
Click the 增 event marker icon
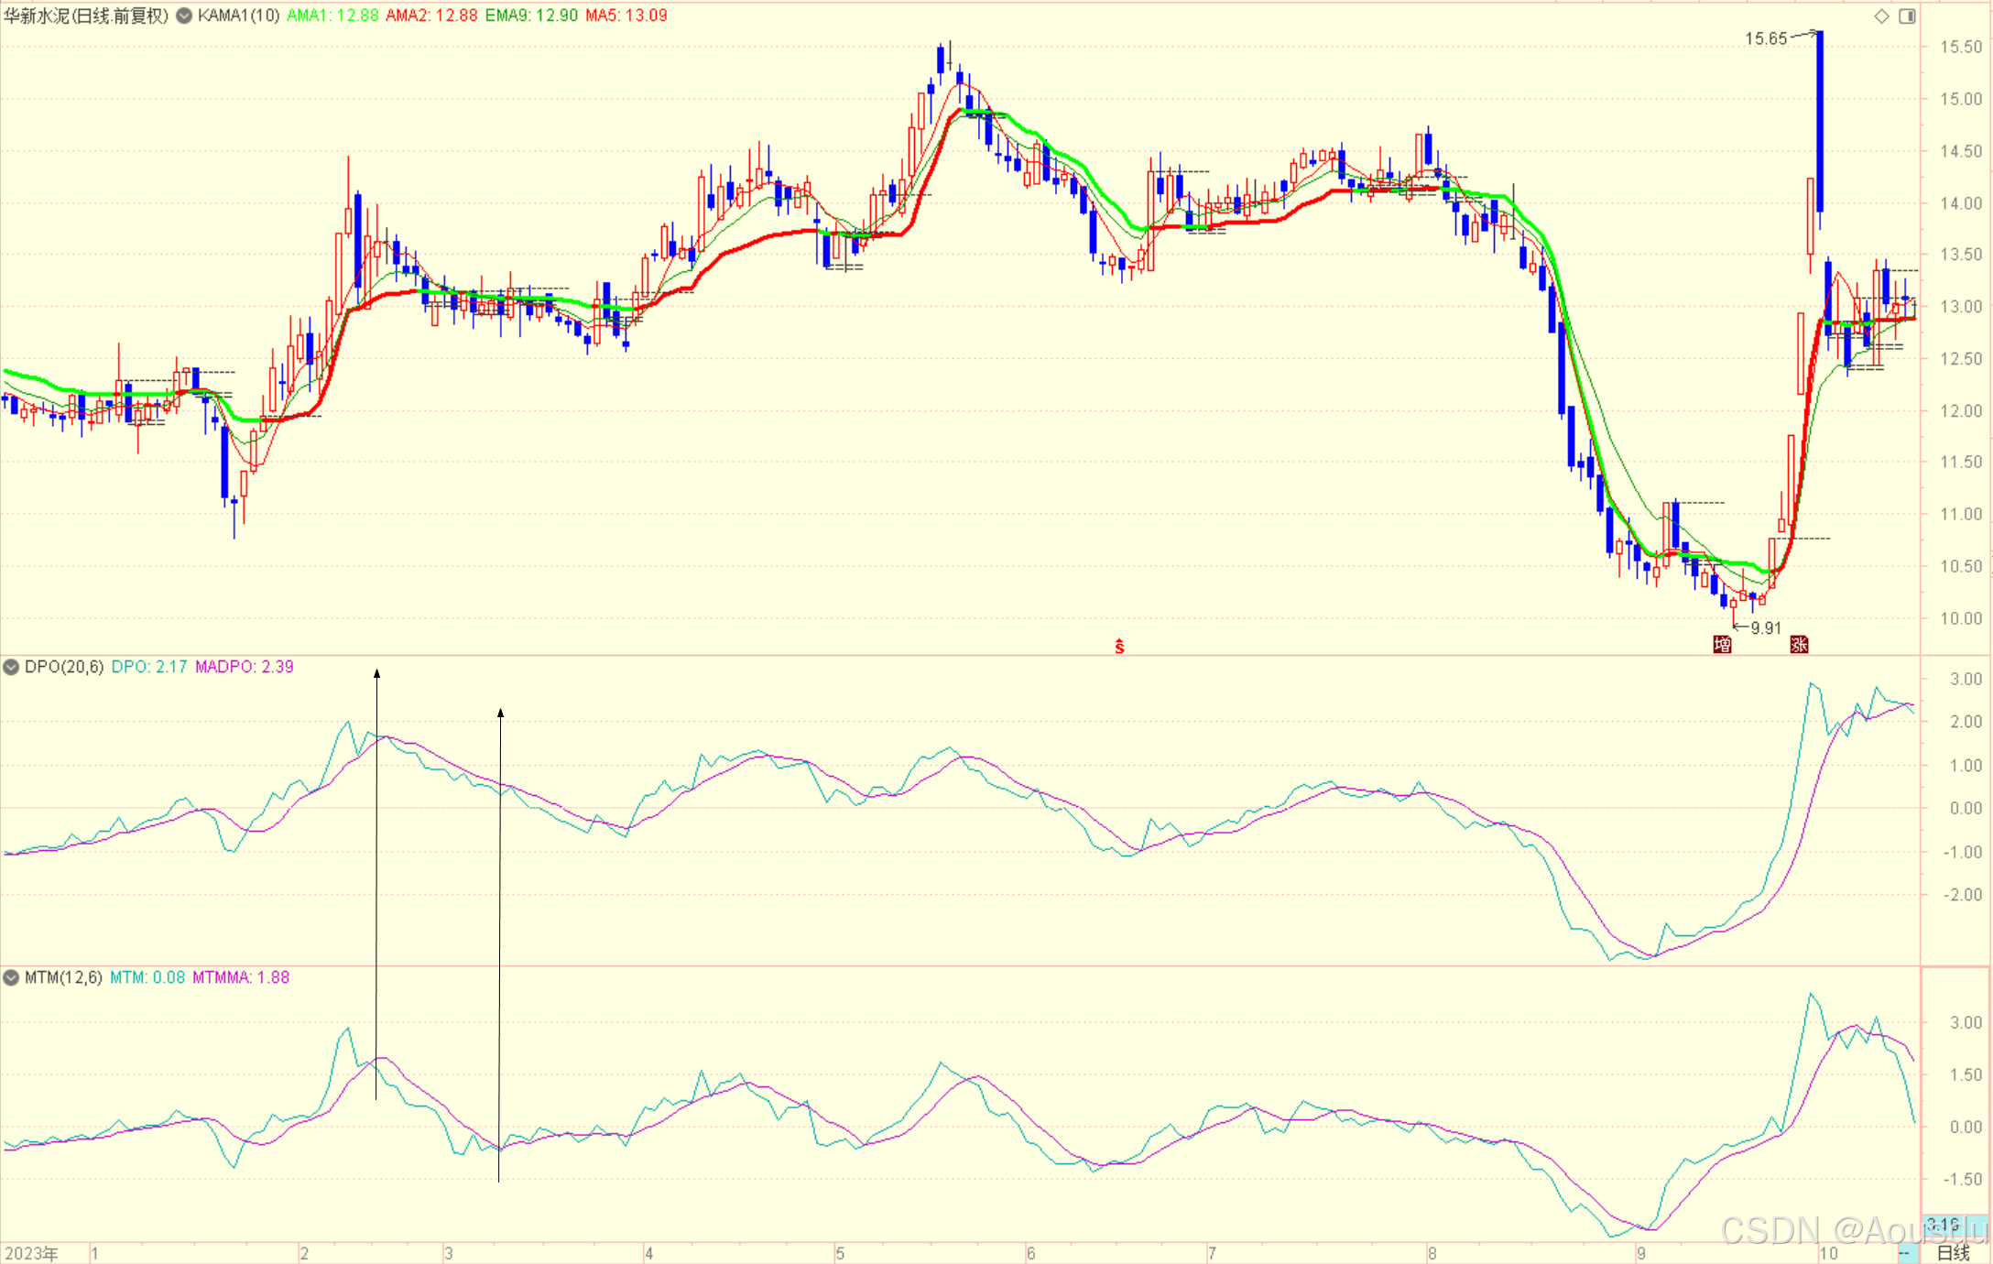click(1722, 645)
